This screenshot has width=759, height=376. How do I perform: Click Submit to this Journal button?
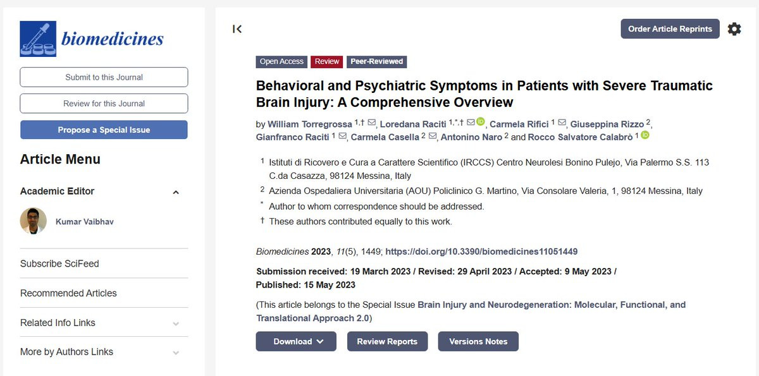(x=104, y=77)
